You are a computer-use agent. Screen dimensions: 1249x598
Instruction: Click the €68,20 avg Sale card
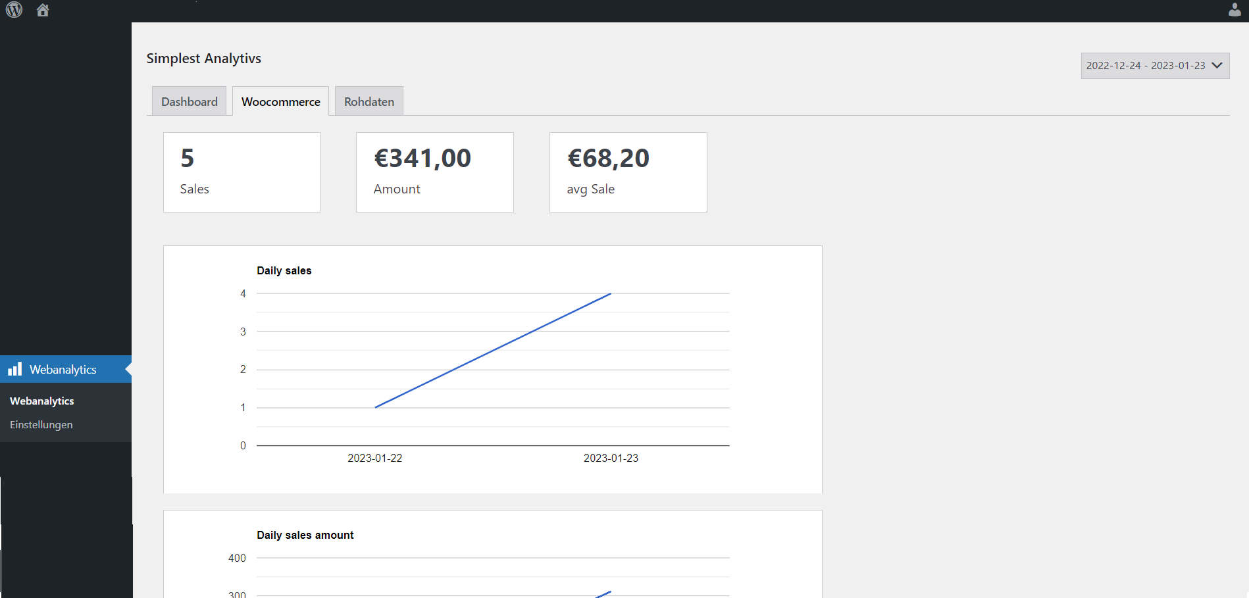[x=628, y=172]
